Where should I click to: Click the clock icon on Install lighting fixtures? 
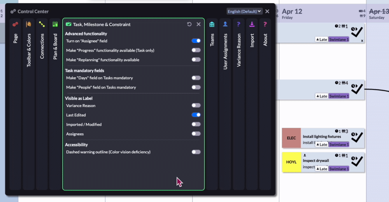(336, 131)
